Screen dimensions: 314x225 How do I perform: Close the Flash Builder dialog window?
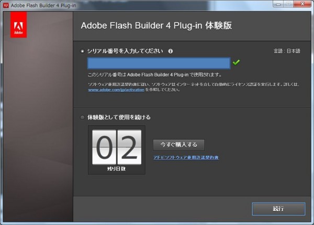point(302,4)
